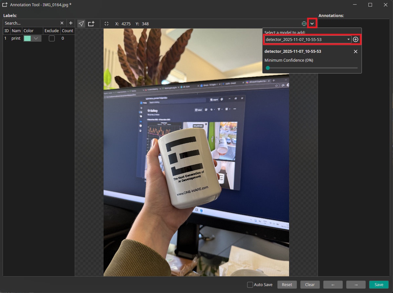Toggle the Exclude checkbox for the print label
This screenshot has height=293, width=393.
pos(51,38)
